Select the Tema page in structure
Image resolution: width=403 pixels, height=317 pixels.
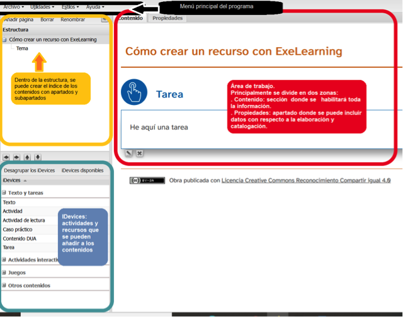coord(22,48)
